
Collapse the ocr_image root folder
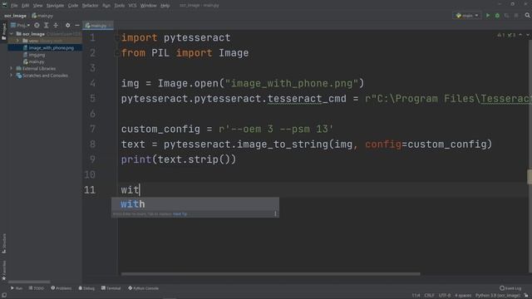click(12, 34)
